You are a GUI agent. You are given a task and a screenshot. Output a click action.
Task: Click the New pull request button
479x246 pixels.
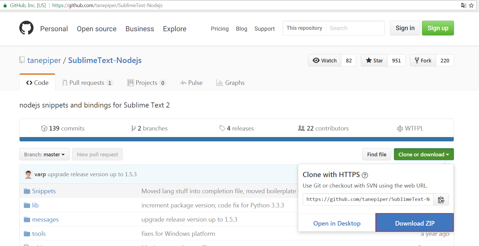click(x=97, y=154)
